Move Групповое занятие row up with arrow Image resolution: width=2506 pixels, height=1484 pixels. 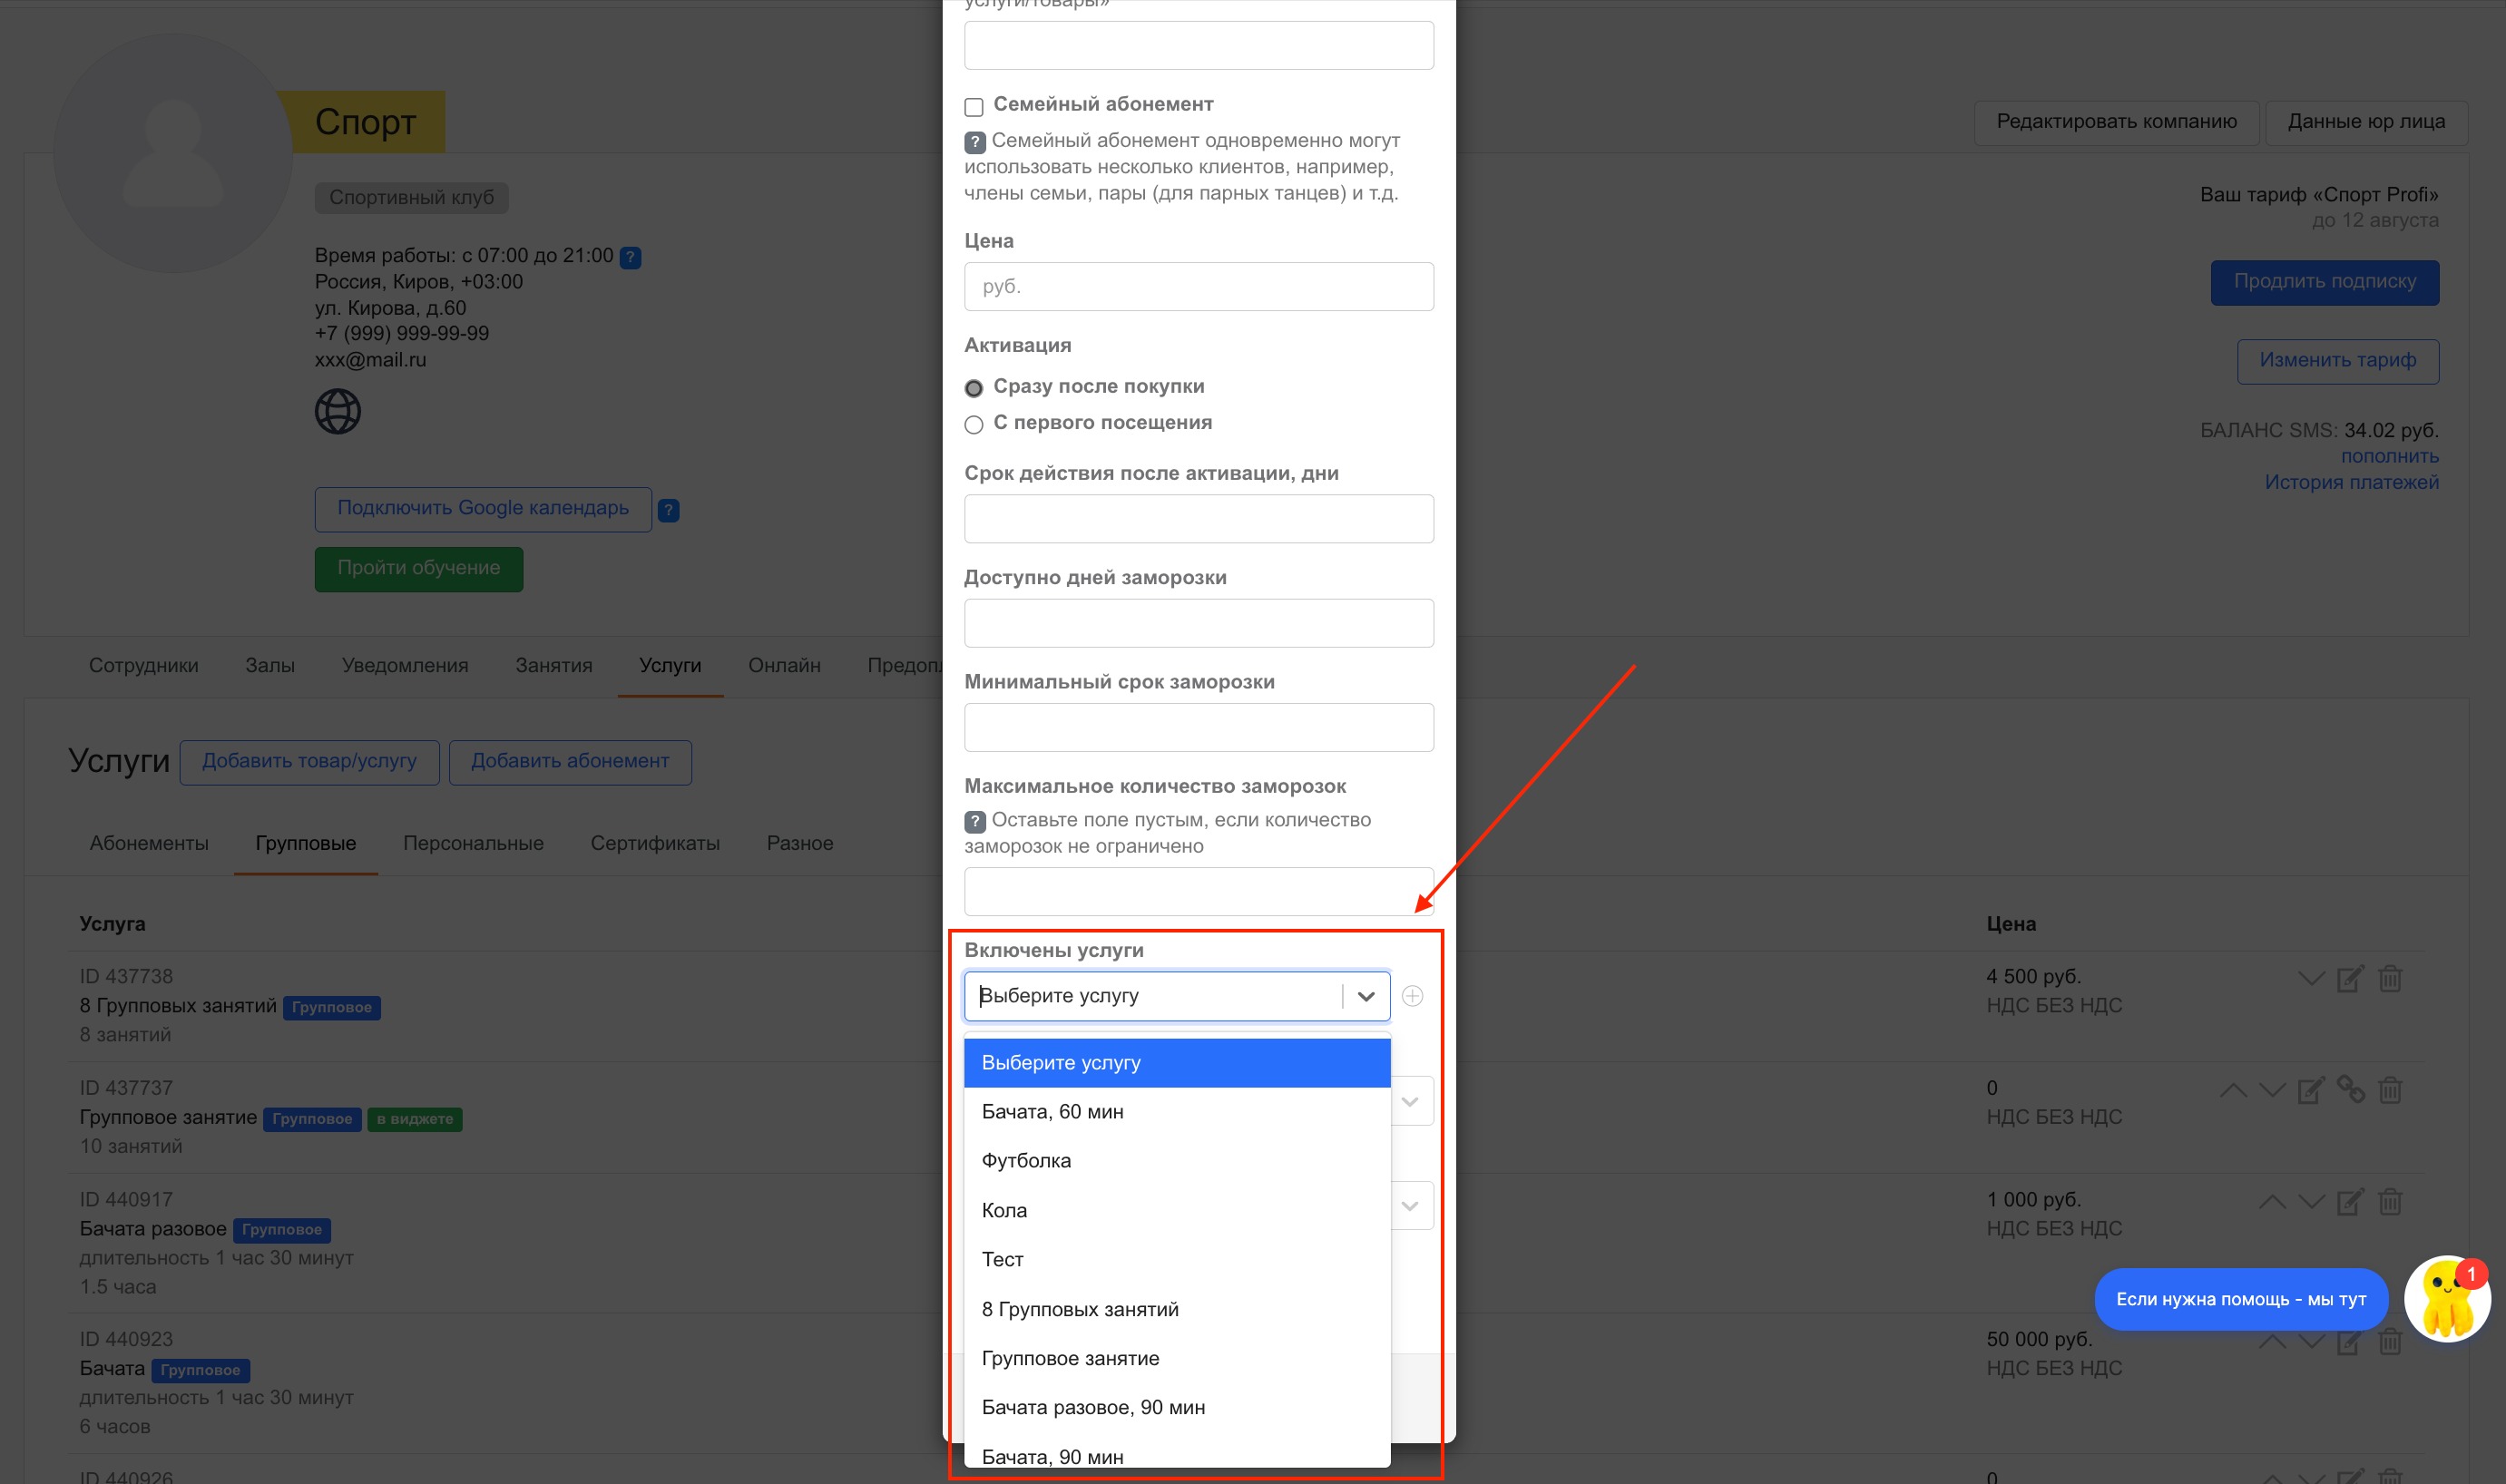[x=2232, y=1090]
